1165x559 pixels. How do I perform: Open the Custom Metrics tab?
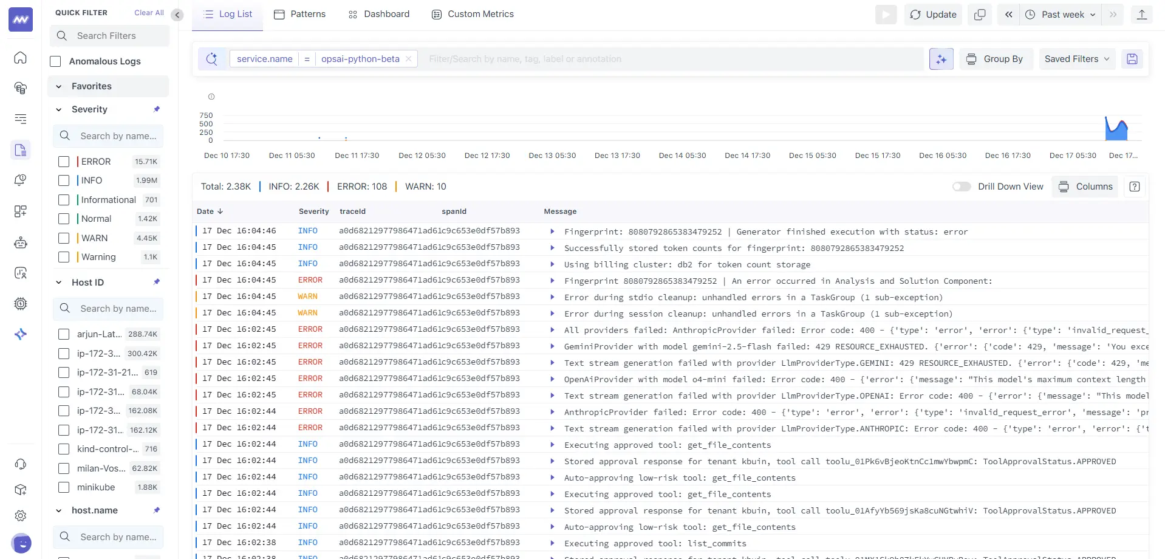[473, 14]
